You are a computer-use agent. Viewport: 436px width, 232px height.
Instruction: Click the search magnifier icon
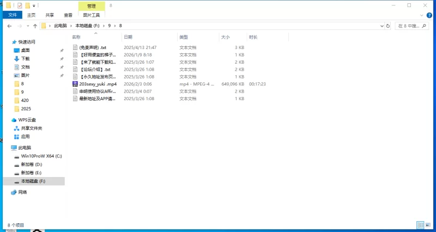424,26
